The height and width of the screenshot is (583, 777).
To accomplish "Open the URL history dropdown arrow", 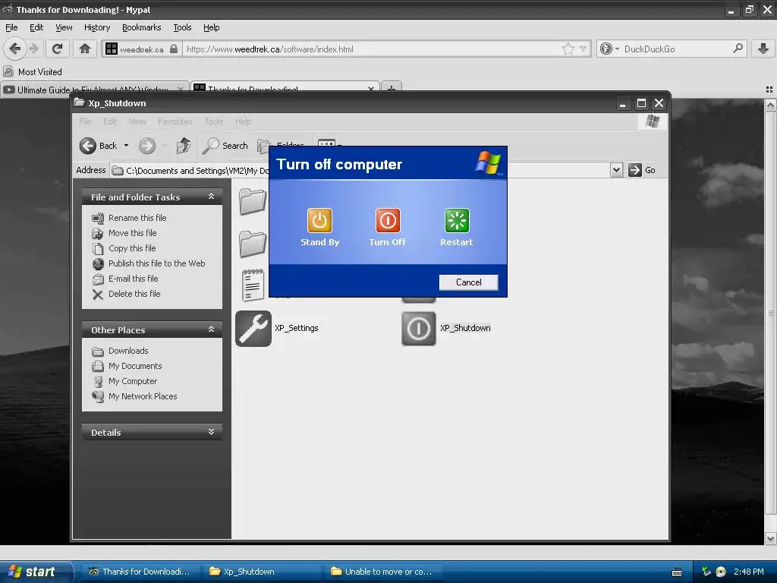I will [583, 49].
